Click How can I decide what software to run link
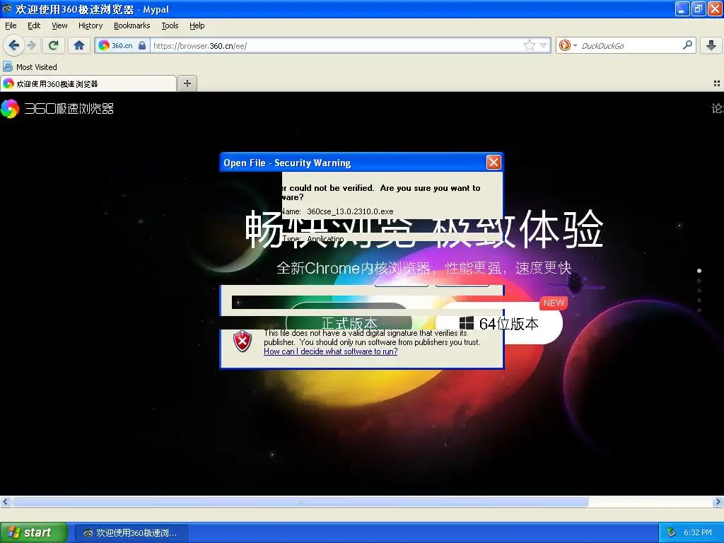This screenshot has height=543, width=724. (331, 351)
